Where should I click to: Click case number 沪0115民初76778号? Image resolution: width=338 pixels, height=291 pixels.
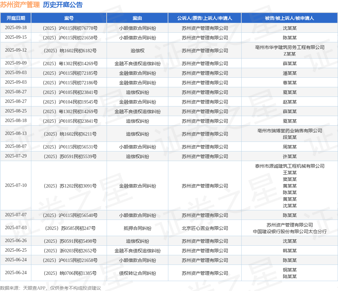pos(70,28)
